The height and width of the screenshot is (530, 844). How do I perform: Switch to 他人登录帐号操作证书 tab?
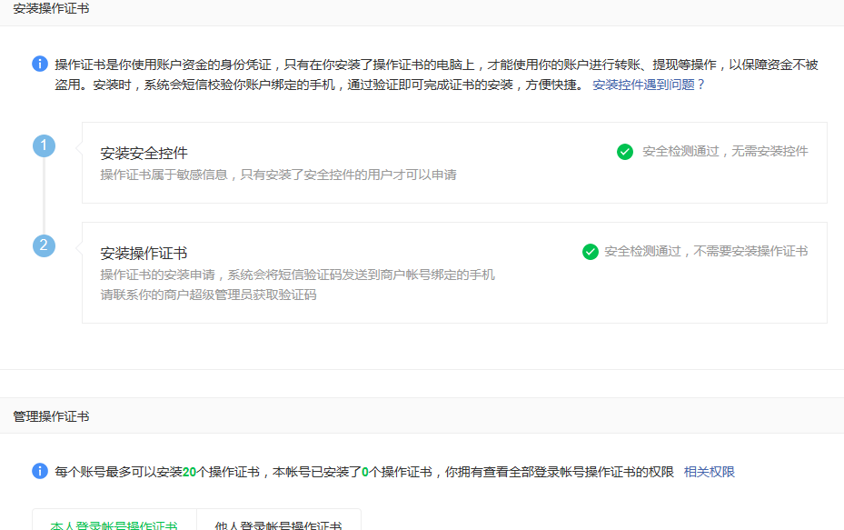click(278, 525)
